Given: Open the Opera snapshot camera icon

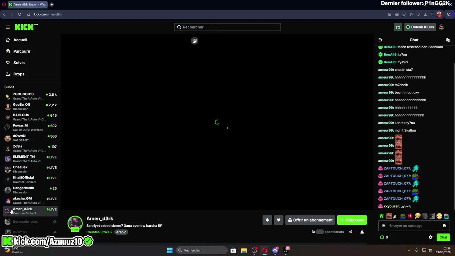Looking at the screenshot, I should [x=397, y=14].
